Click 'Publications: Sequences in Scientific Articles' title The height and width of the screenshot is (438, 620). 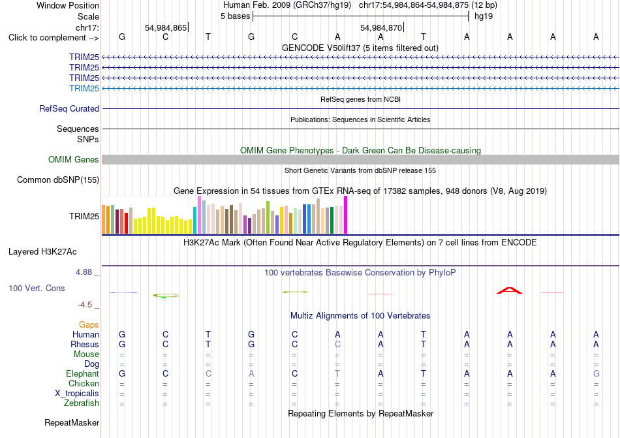point(360,119)
